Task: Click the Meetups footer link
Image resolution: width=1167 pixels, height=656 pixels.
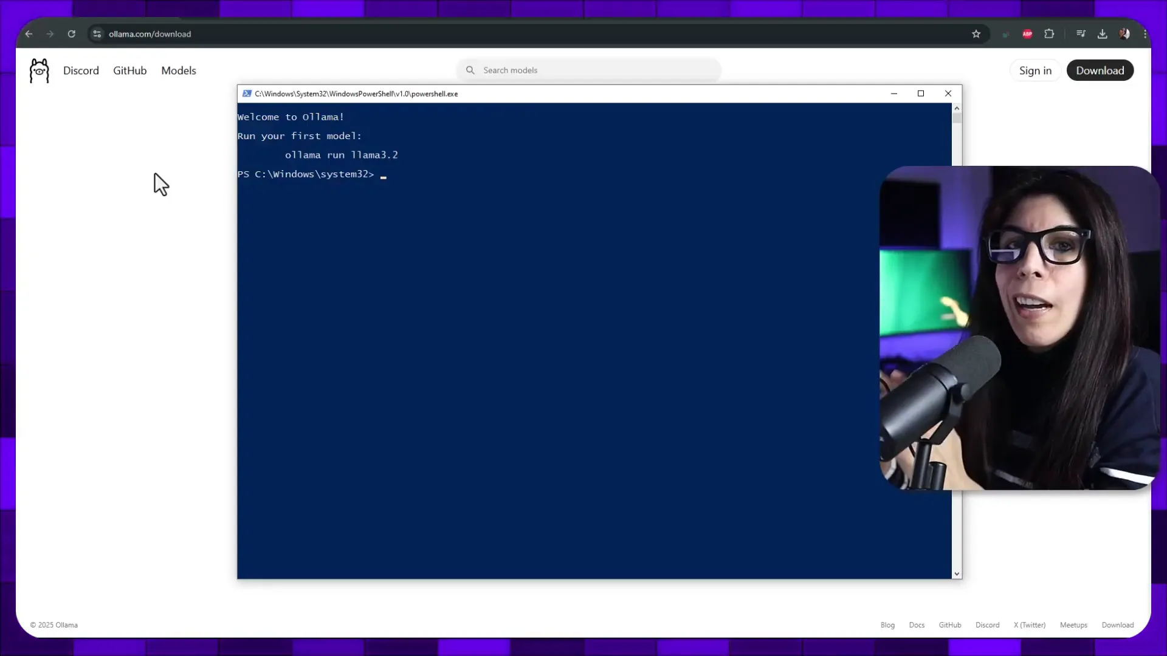Action: pyautogui.click(x=1073, y=625)
